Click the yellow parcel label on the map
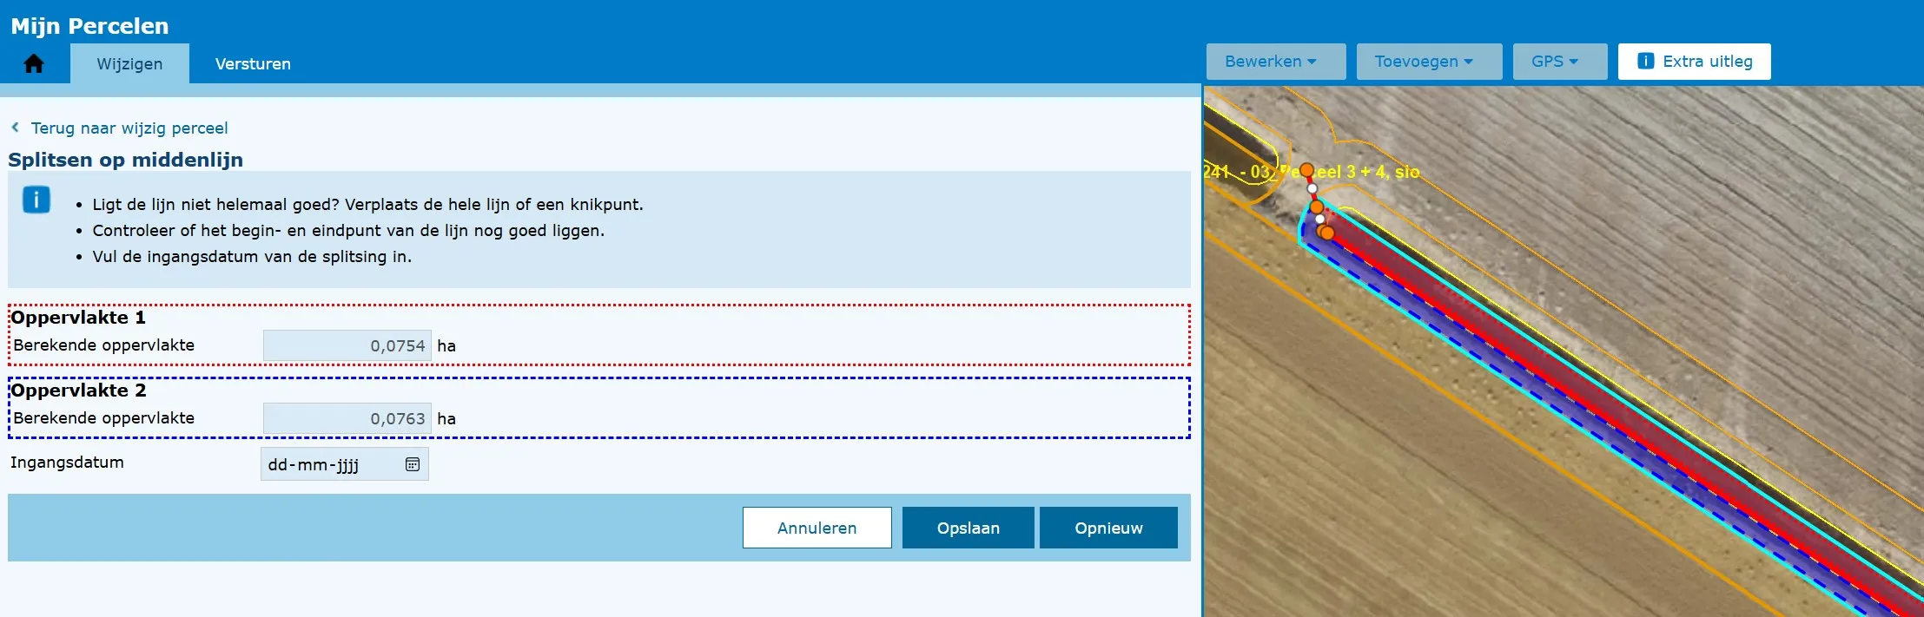 [1312, 172]
